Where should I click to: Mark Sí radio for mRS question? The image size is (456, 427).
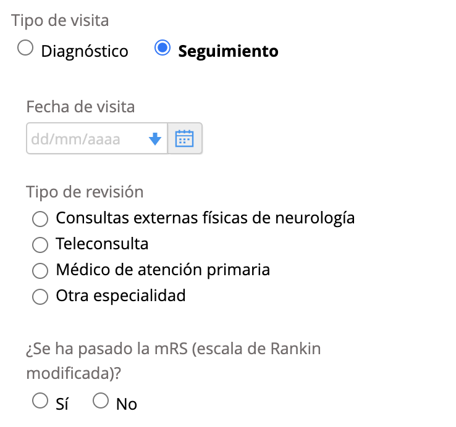tap(40, 400)
